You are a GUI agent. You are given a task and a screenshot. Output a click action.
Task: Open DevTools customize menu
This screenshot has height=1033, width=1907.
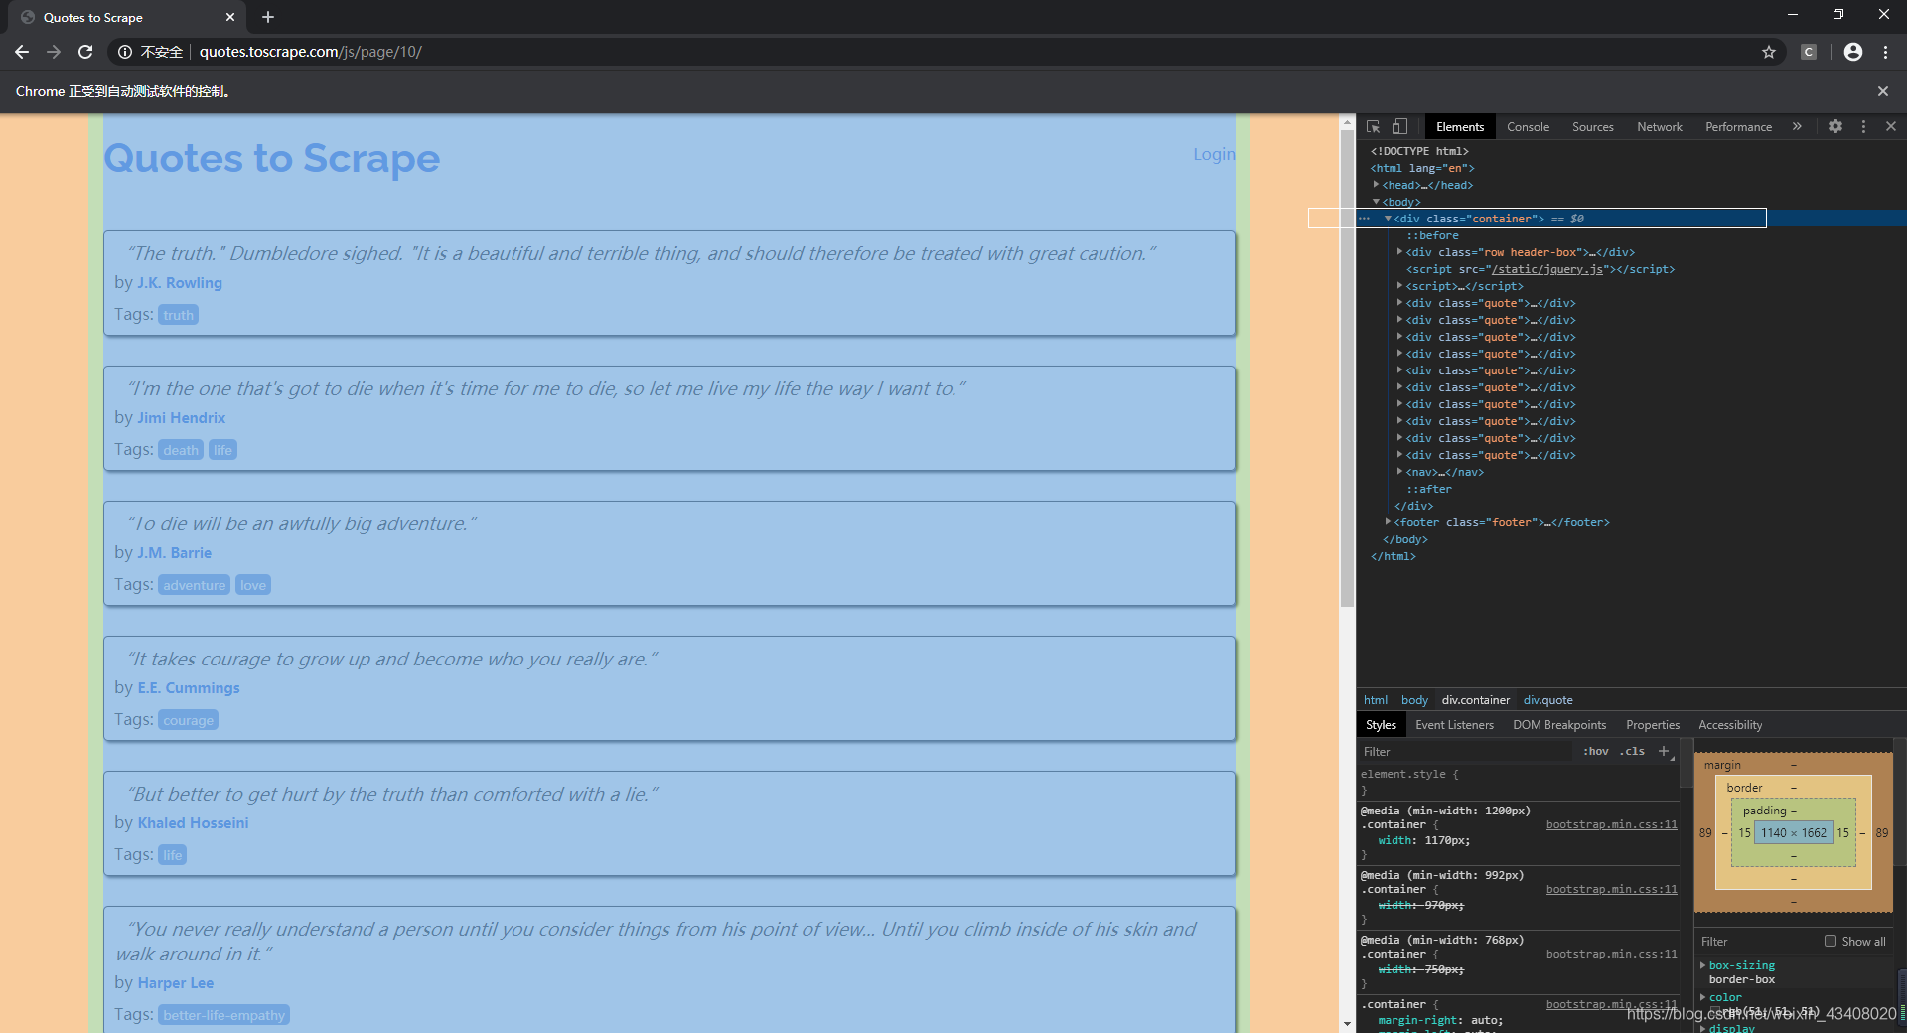[x=1863, y=127]
